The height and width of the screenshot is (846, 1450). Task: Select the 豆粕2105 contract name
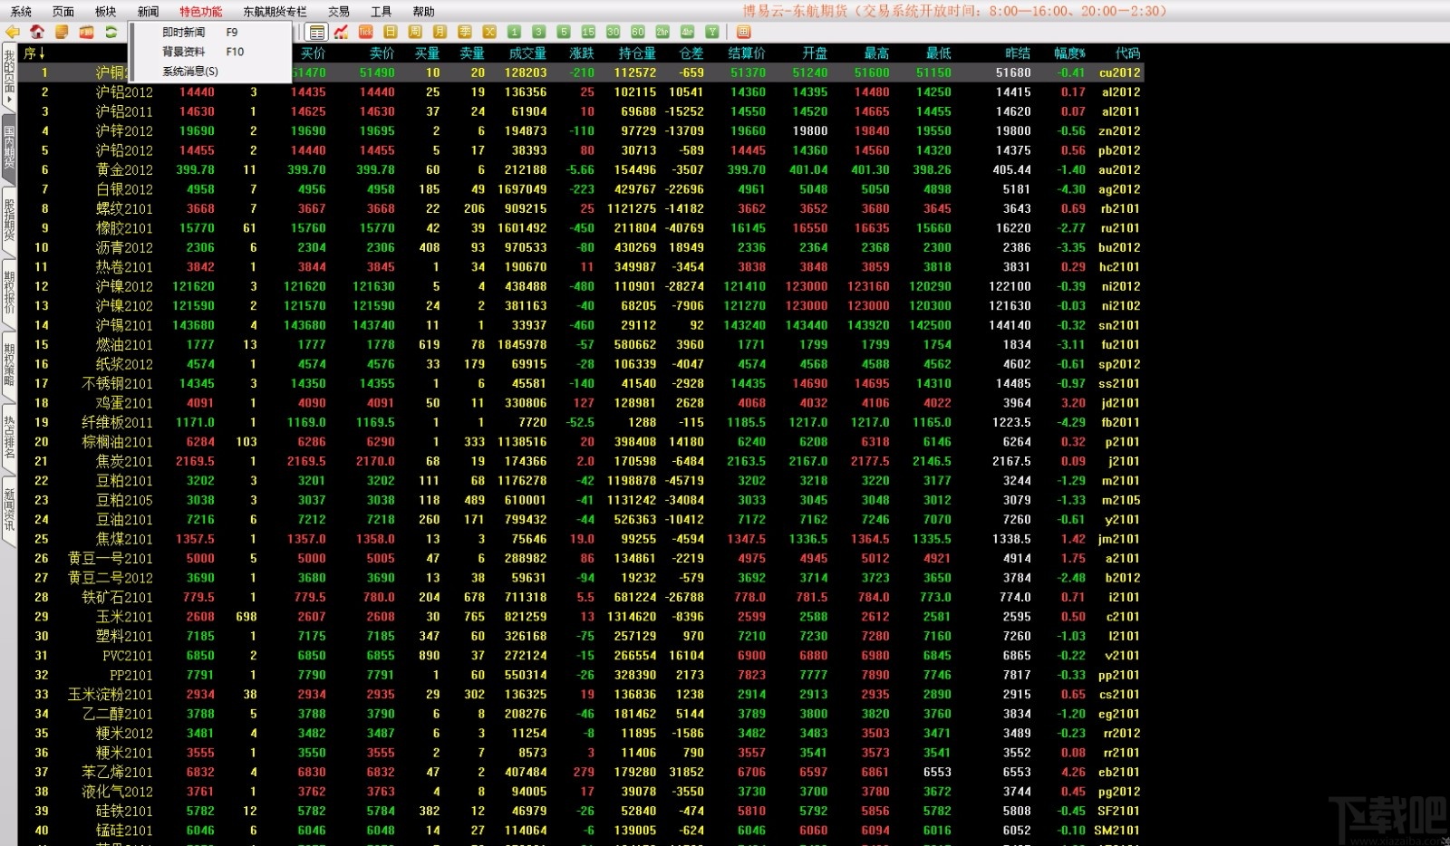pos(124,501)
